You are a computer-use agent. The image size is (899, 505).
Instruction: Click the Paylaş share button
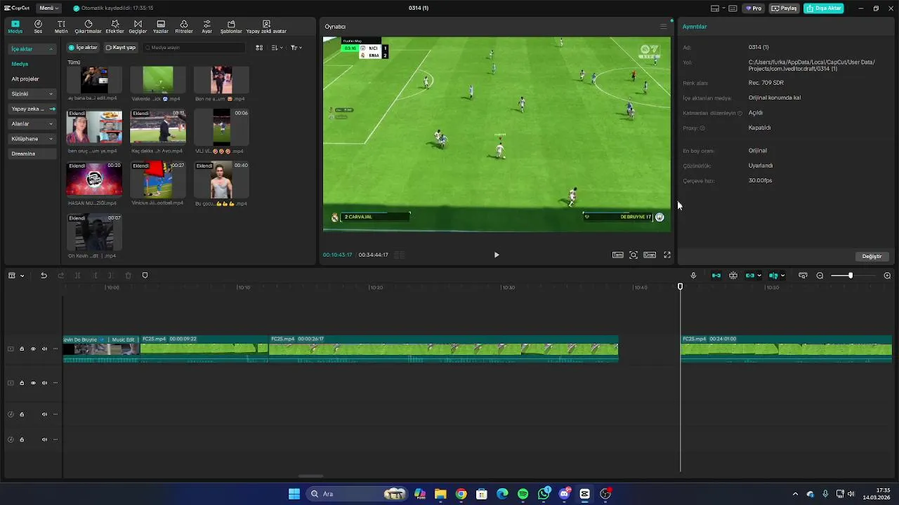point(785,8)
